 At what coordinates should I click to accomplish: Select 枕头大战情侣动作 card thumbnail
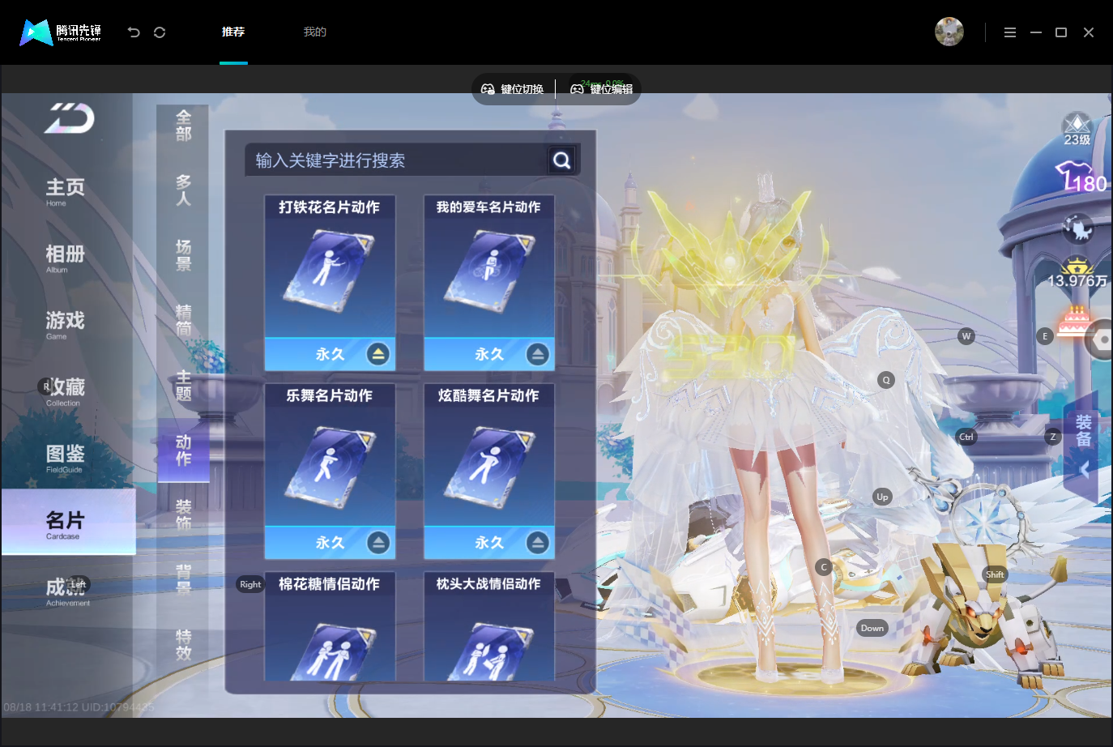tap(489, 627)
